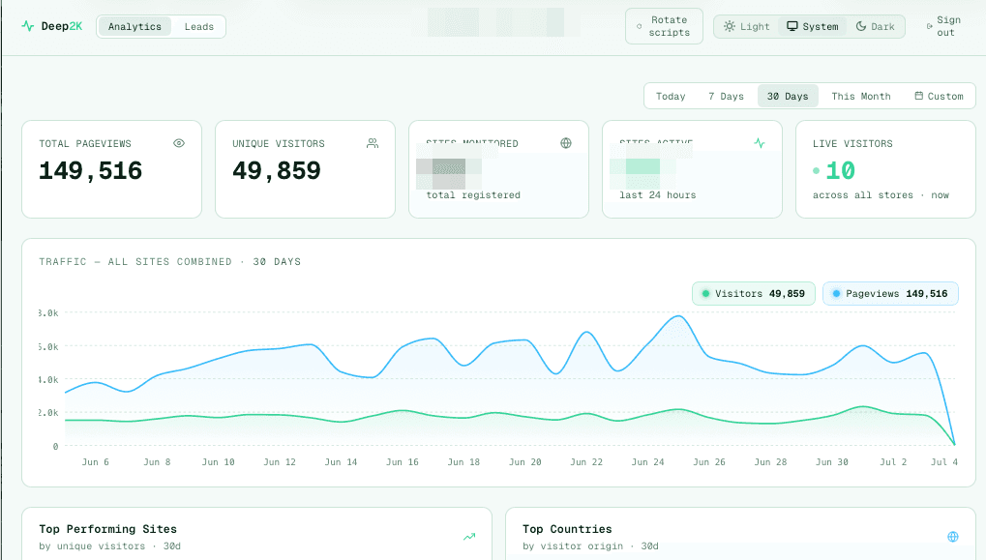Switch to the Leads tab

(x=198, y=26)
